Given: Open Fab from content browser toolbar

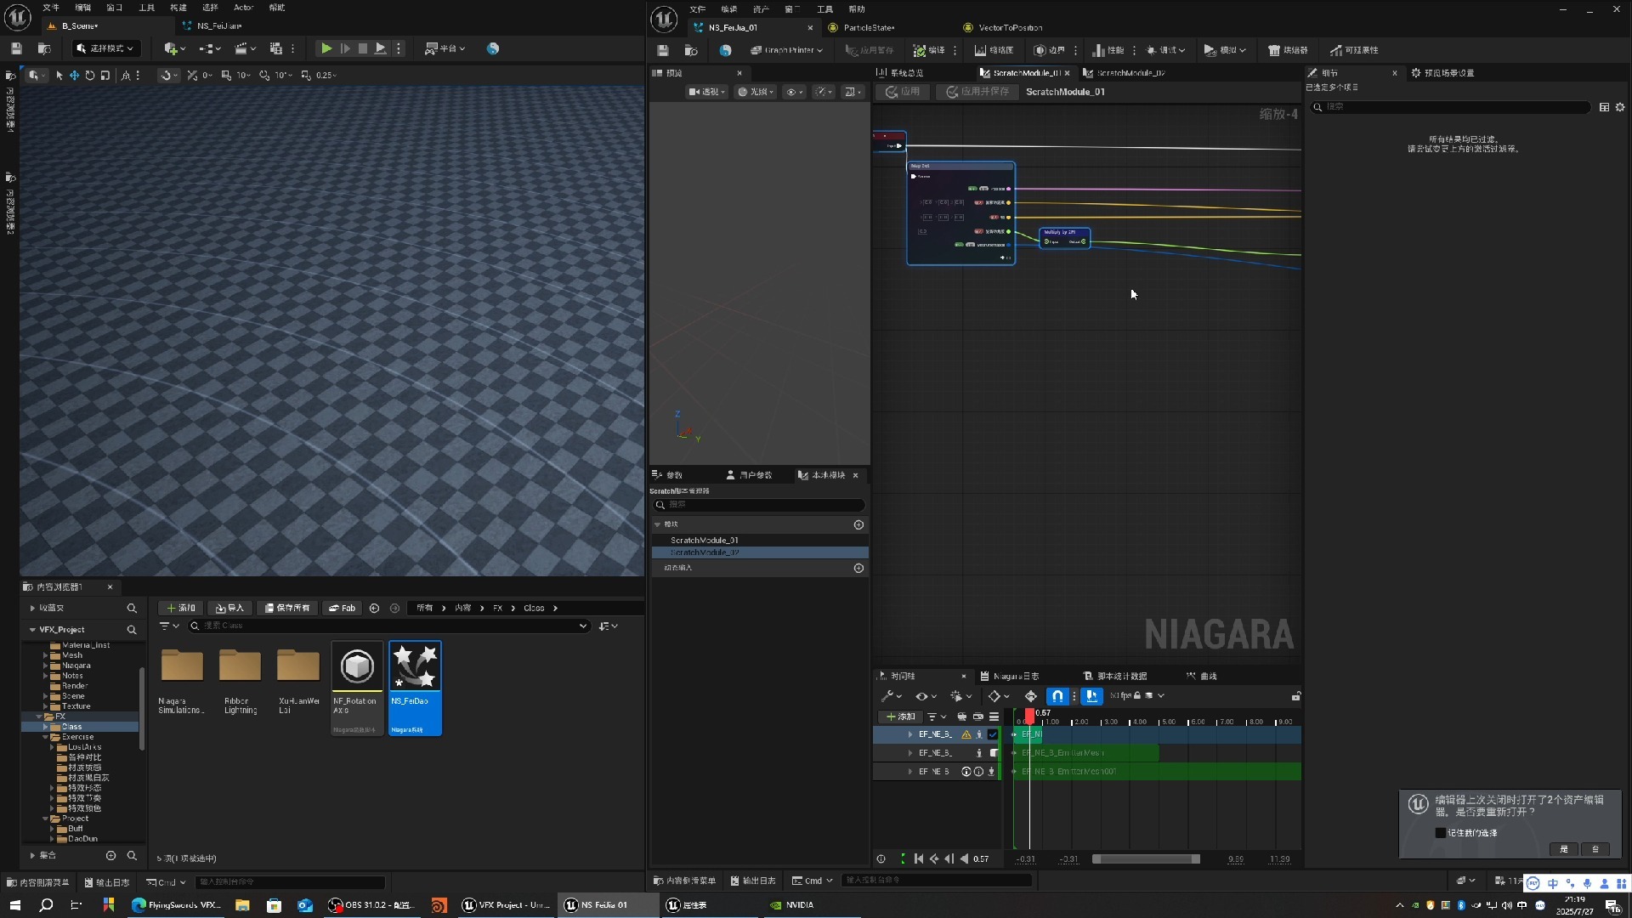Looking at the screenshot, I should click(342, 609).
